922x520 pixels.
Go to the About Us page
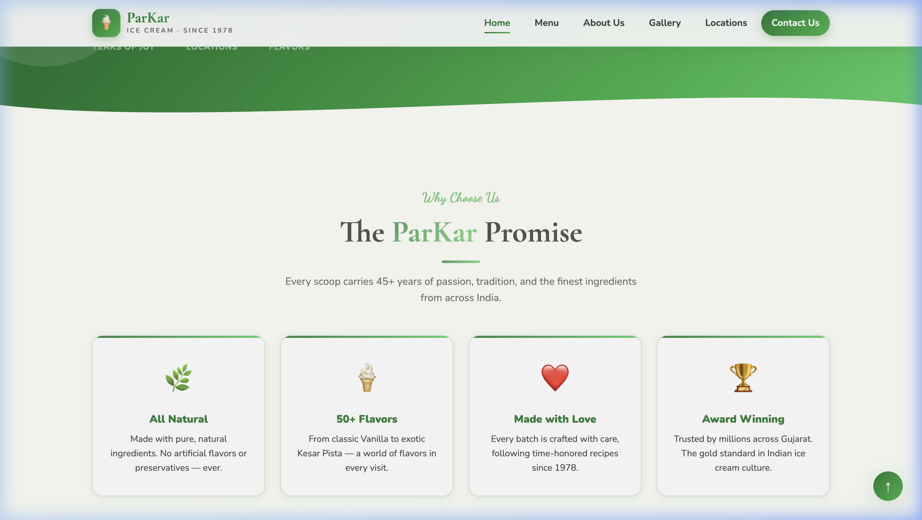tap(603, 23)
